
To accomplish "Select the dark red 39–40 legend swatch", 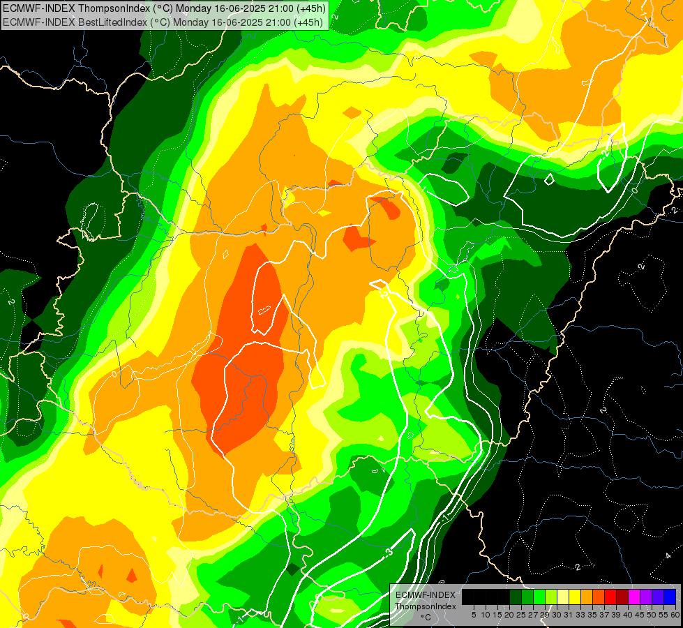I will click(x=622, y=597).
